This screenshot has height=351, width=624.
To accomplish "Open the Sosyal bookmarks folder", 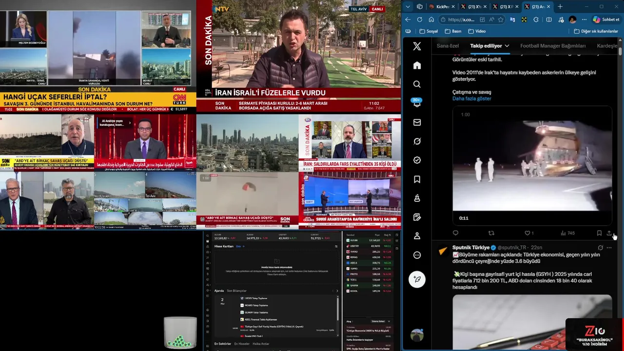I will [429, 31].
